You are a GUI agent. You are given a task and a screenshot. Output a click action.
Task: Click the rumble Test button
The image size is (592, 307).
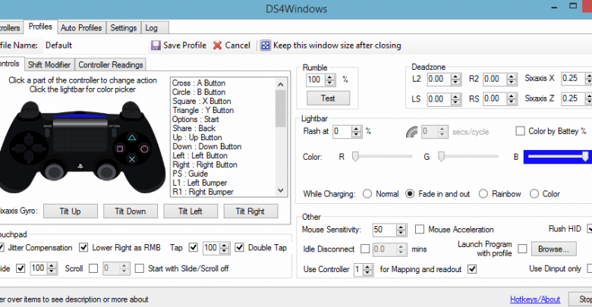328,99
